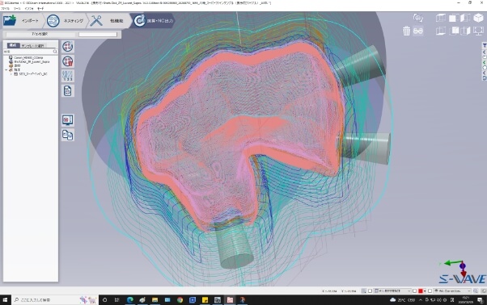Image resolution: width=487 pixels, height=305 pixels.
Task: Go to the ネスティング workflow step
Action: point(66,21)
